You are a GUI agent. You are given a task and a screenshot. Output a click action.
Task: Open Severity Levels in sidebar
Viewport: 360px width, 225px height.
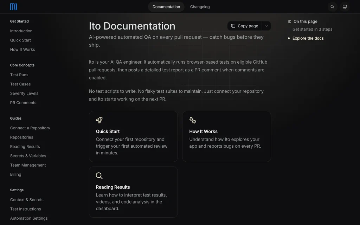coord(24,94)
